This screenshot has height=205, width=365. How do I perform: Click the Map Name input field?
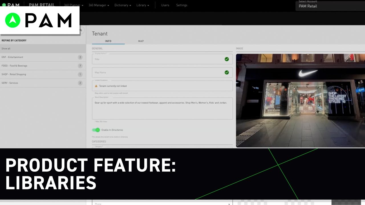click(x=162, y=72)
